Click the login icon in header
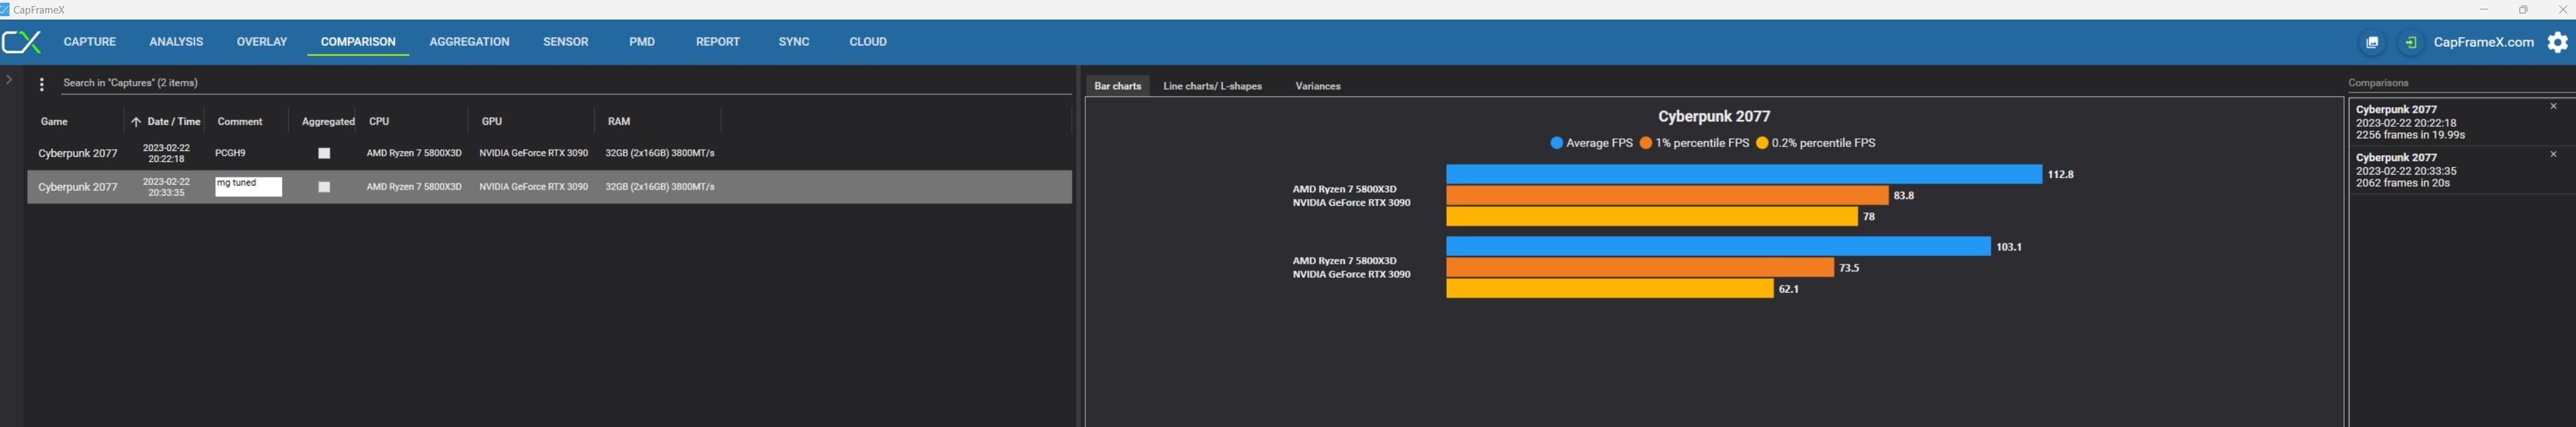This screenshot has height=427, width=2576. [x=2411, y=42]
